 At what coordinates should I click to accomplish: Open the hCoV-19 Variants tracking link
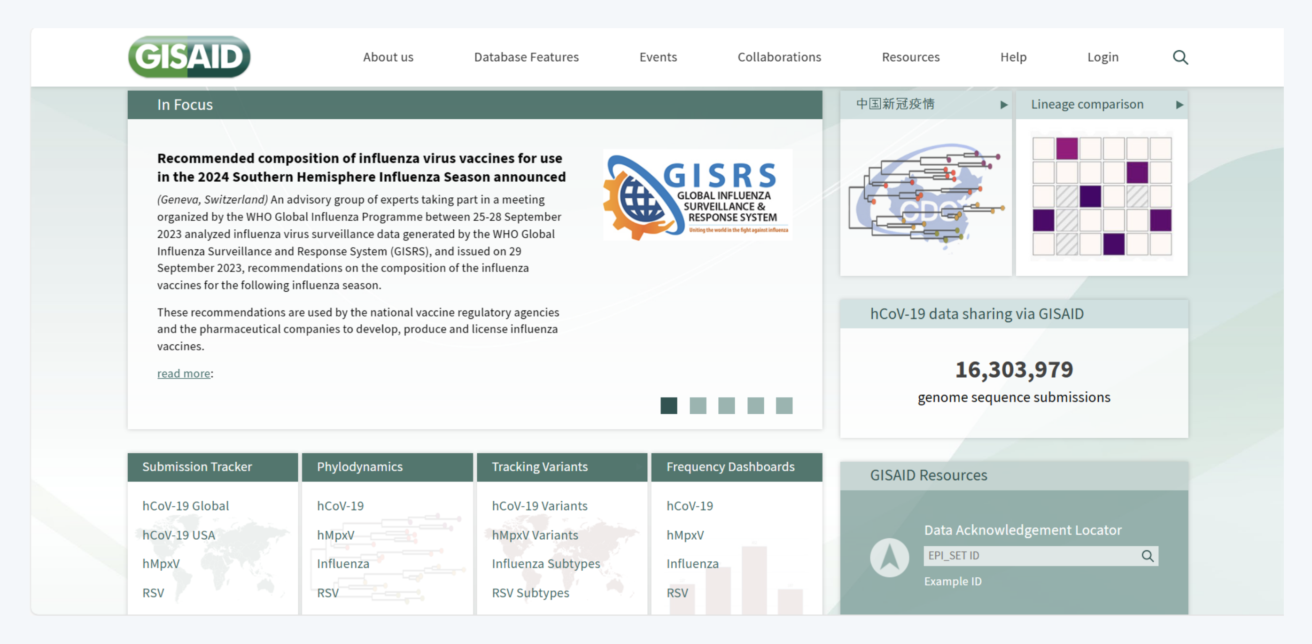pyautogui.click(x=539, y=506)
